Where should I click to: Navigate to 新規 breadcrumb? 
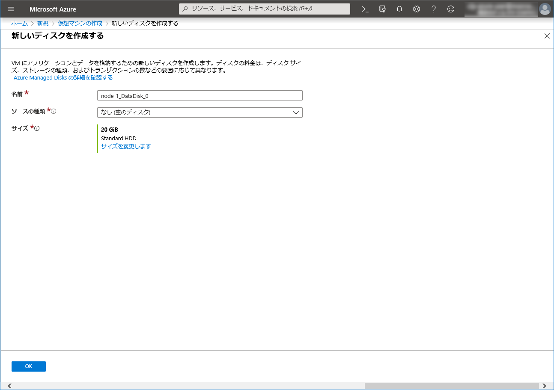(43, 23)
